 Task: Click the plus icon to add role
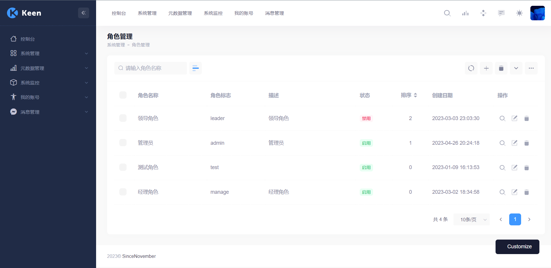click(x=486, y=68)
